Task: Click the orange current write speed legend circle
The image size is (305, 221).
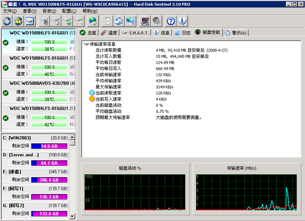Action: tap(92, 99)
